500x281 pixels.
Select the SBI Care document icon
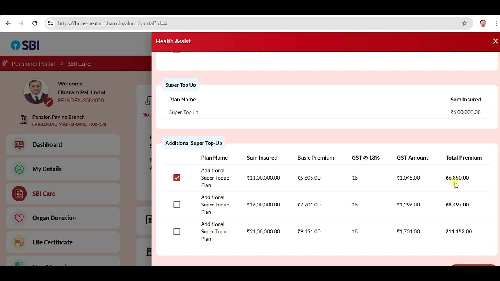[19, 194]
